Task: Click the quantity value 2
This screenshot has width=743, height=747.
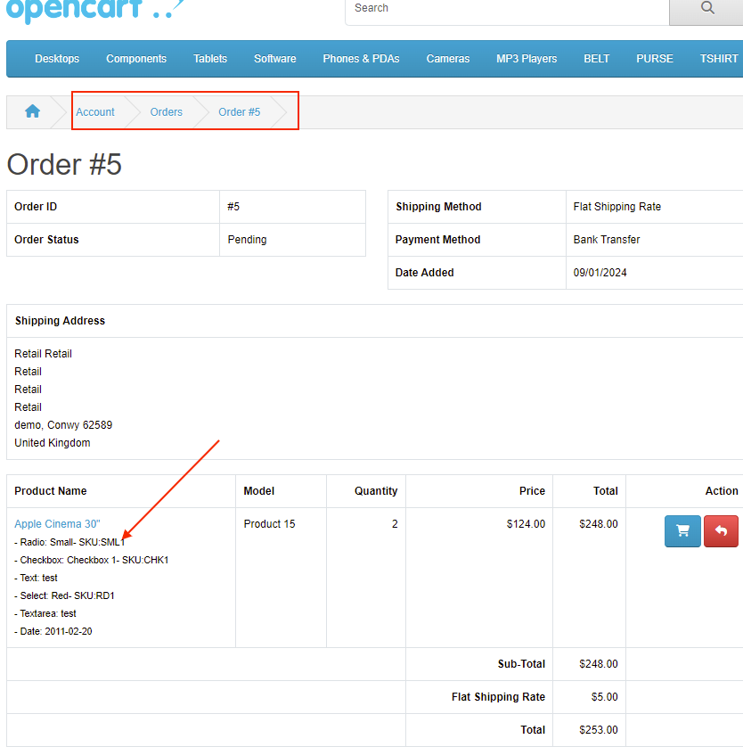Action: pyautogui.click(x=395, y=523)
